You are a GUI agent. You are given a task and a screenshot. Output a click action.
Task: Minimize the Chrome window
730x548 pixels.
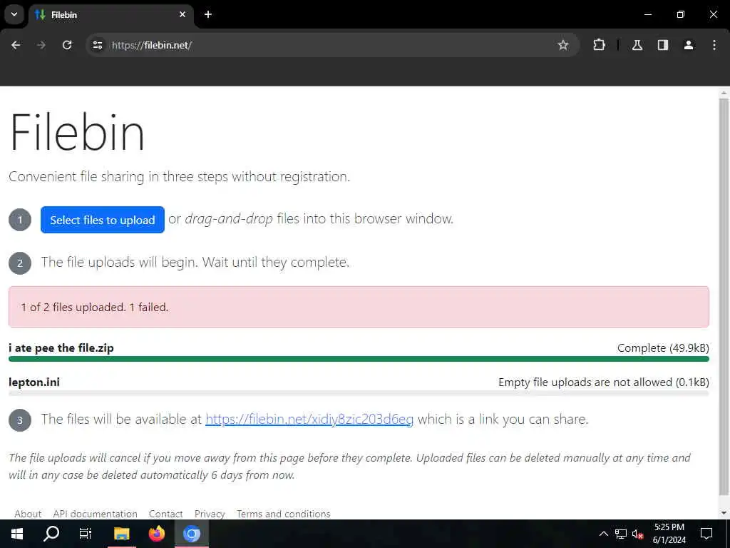click(647, 14)
